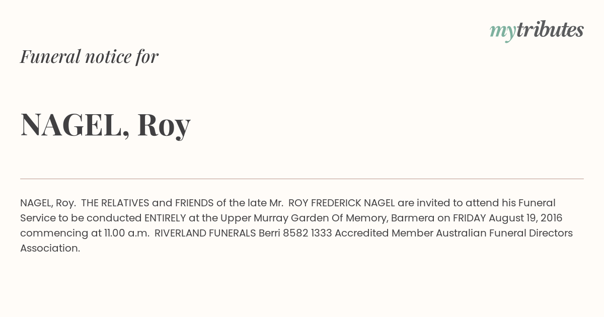Screen dimensions: 604x317
Task: Click the word "Association." on last line
Action: pos(50,248)
